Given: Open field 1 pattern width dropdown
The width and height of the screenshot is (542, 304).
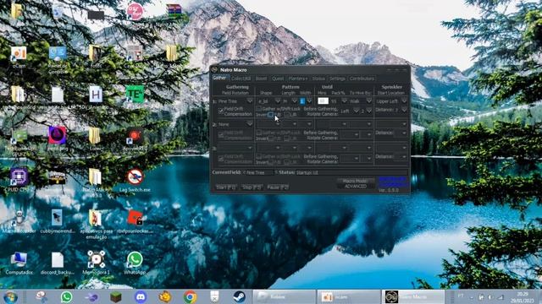Looking at the screenshot, I should pyautogui.click(x=306, y=101).
